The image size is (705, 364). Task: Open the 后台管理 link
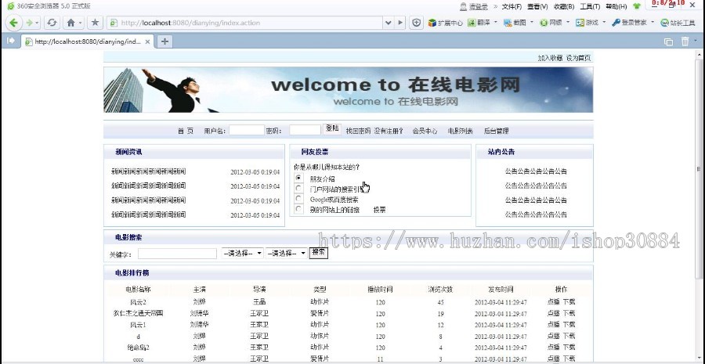point(497,132)
